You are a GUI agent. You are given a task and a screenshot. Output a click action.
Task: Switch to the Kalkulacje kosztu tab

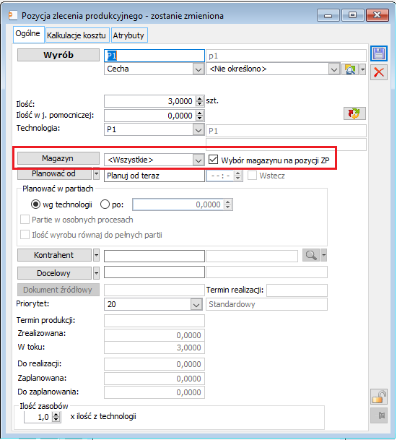(x=77, y=35)
